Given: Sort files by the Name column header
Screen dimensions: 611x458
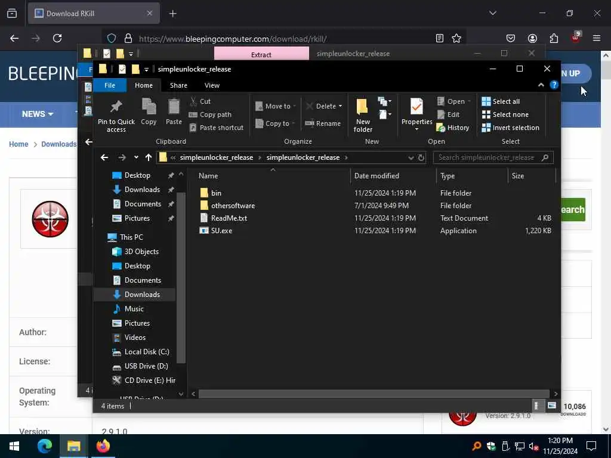Looking at the screenshot, I should pyautogui.click(x=272, y=176).
